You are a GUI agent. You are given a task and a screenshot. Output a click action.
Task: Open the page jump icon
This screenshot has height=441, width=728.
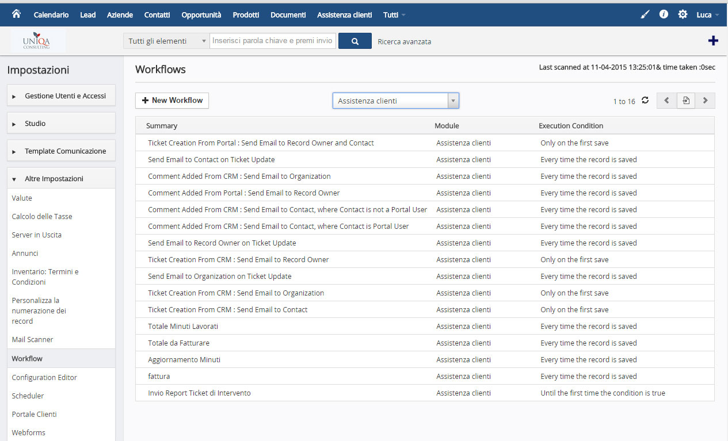(x=686, y=101)
